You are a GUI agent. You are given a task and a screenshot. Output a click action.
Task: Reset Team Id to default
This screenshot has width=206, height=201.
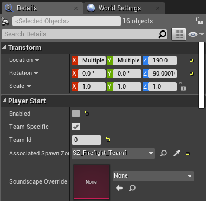tap(108, 140)
